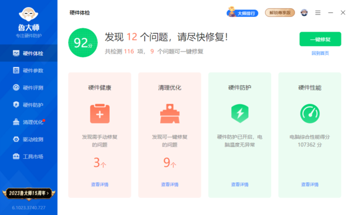
Task: Minimize the 鲁大师 window
Action: 330,13
